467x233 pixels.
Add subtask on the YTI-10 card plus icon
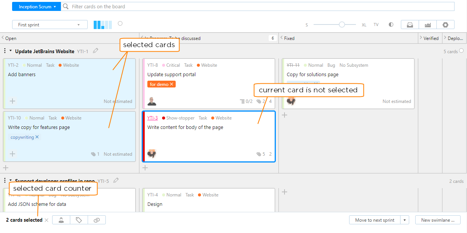pos(12,154)
